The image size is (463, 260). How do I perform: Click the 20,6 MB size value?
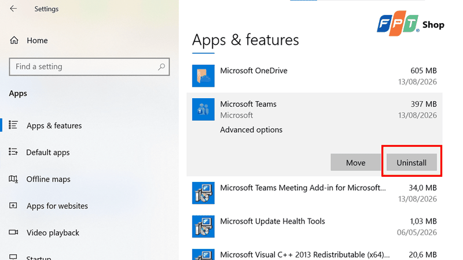click(422, 255)
